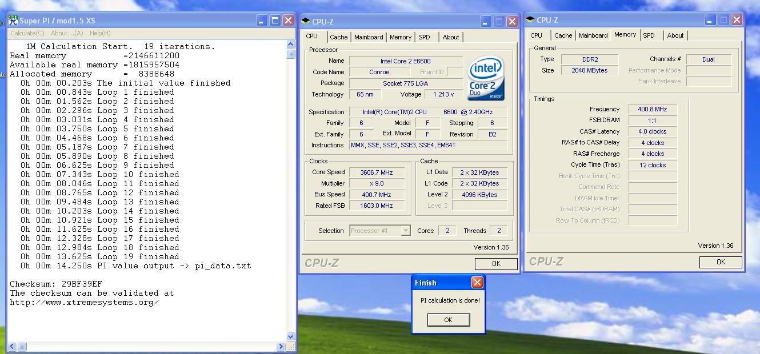Switch to Mainboard tab in middle CPU-Z window
This screenshot has width=760, height=354.
[369, 37]
